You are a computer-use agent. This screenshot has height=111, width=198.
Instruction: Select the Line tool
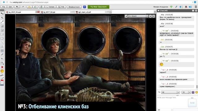(x=2, y=43)
